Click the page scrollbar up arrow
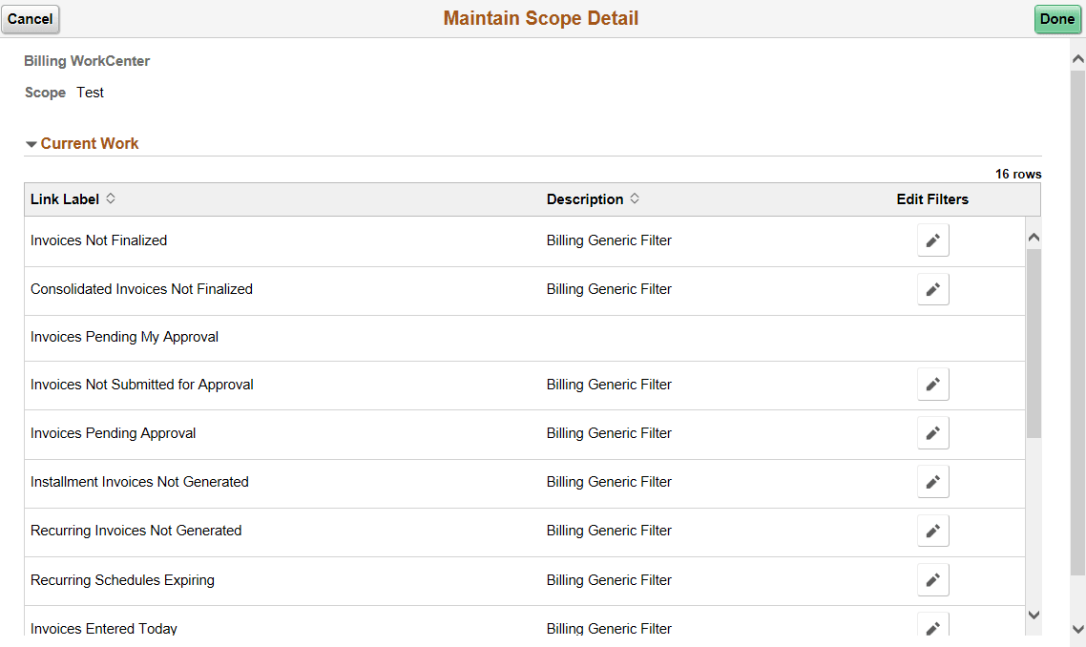The image size is (1086, 647). [x=1076, y=56]
